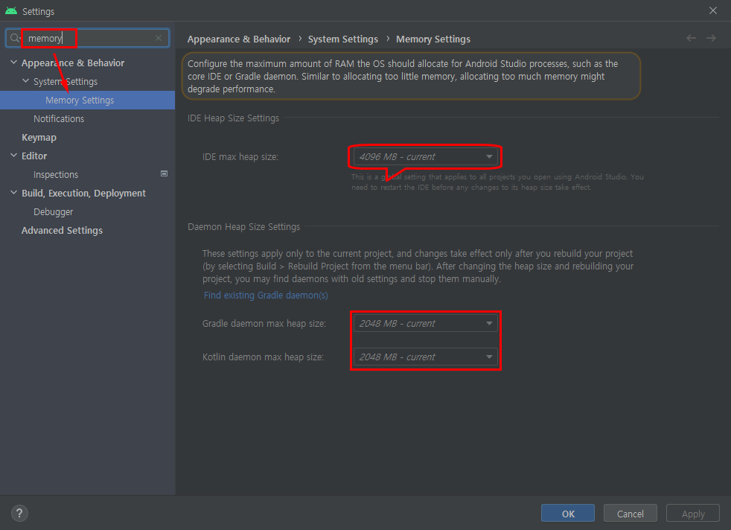Open Kotlin daemon max heap size dropdown
Screen dimensions: 731x530
tap(426, 357)
